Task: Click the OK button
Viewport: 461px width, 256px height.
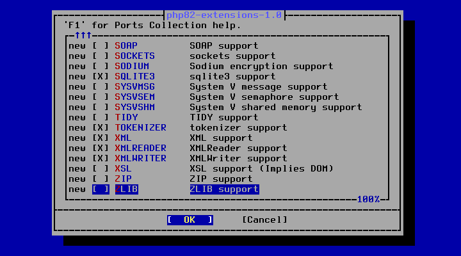Action: coord(190,220)
